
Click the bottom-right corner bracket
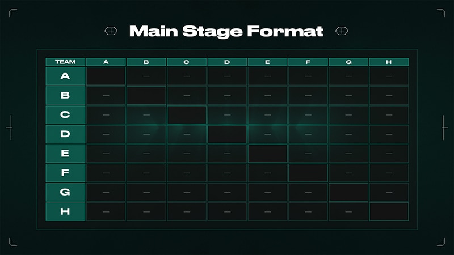[441, 242]
